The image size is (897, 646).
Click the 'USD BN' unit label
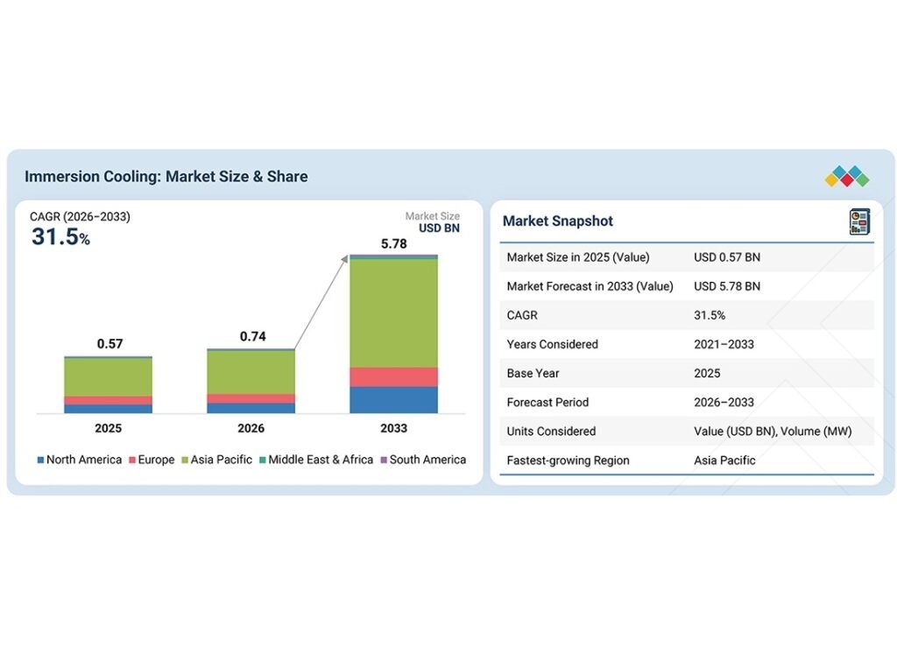[x=440, y=228]
